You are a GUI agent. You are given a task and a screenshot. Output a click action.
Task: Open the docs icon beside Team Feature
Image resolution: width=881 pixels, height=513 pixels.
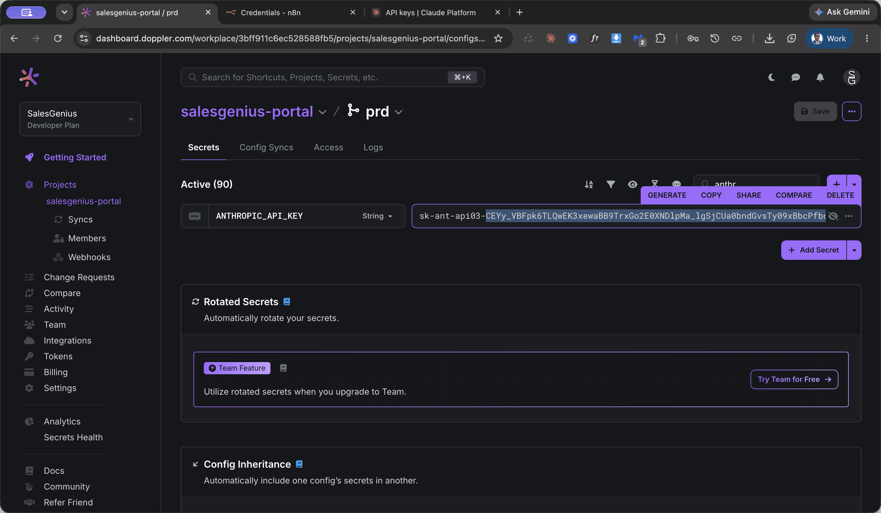(284, 368)
